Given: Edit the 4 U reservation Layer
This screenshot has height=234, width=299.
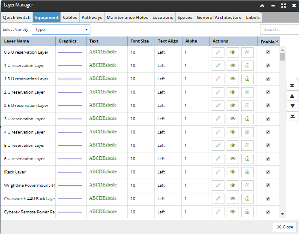Looking at the screenshot, I should pyautogui.click(x=218, y=132).
